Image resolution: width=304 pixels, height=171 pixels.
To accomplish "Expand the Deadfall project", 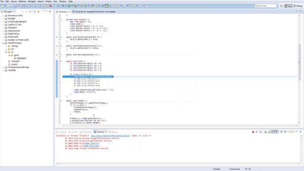I will point(3,19).
